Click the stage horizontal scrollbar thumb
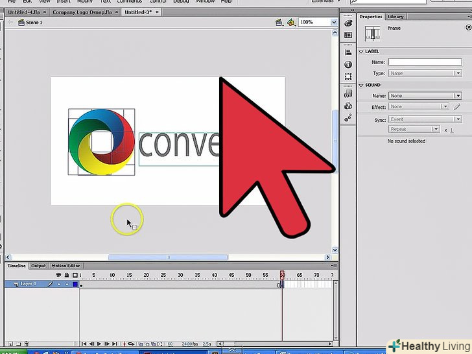This screenshot has height=354, width=472. pos(168,257)
